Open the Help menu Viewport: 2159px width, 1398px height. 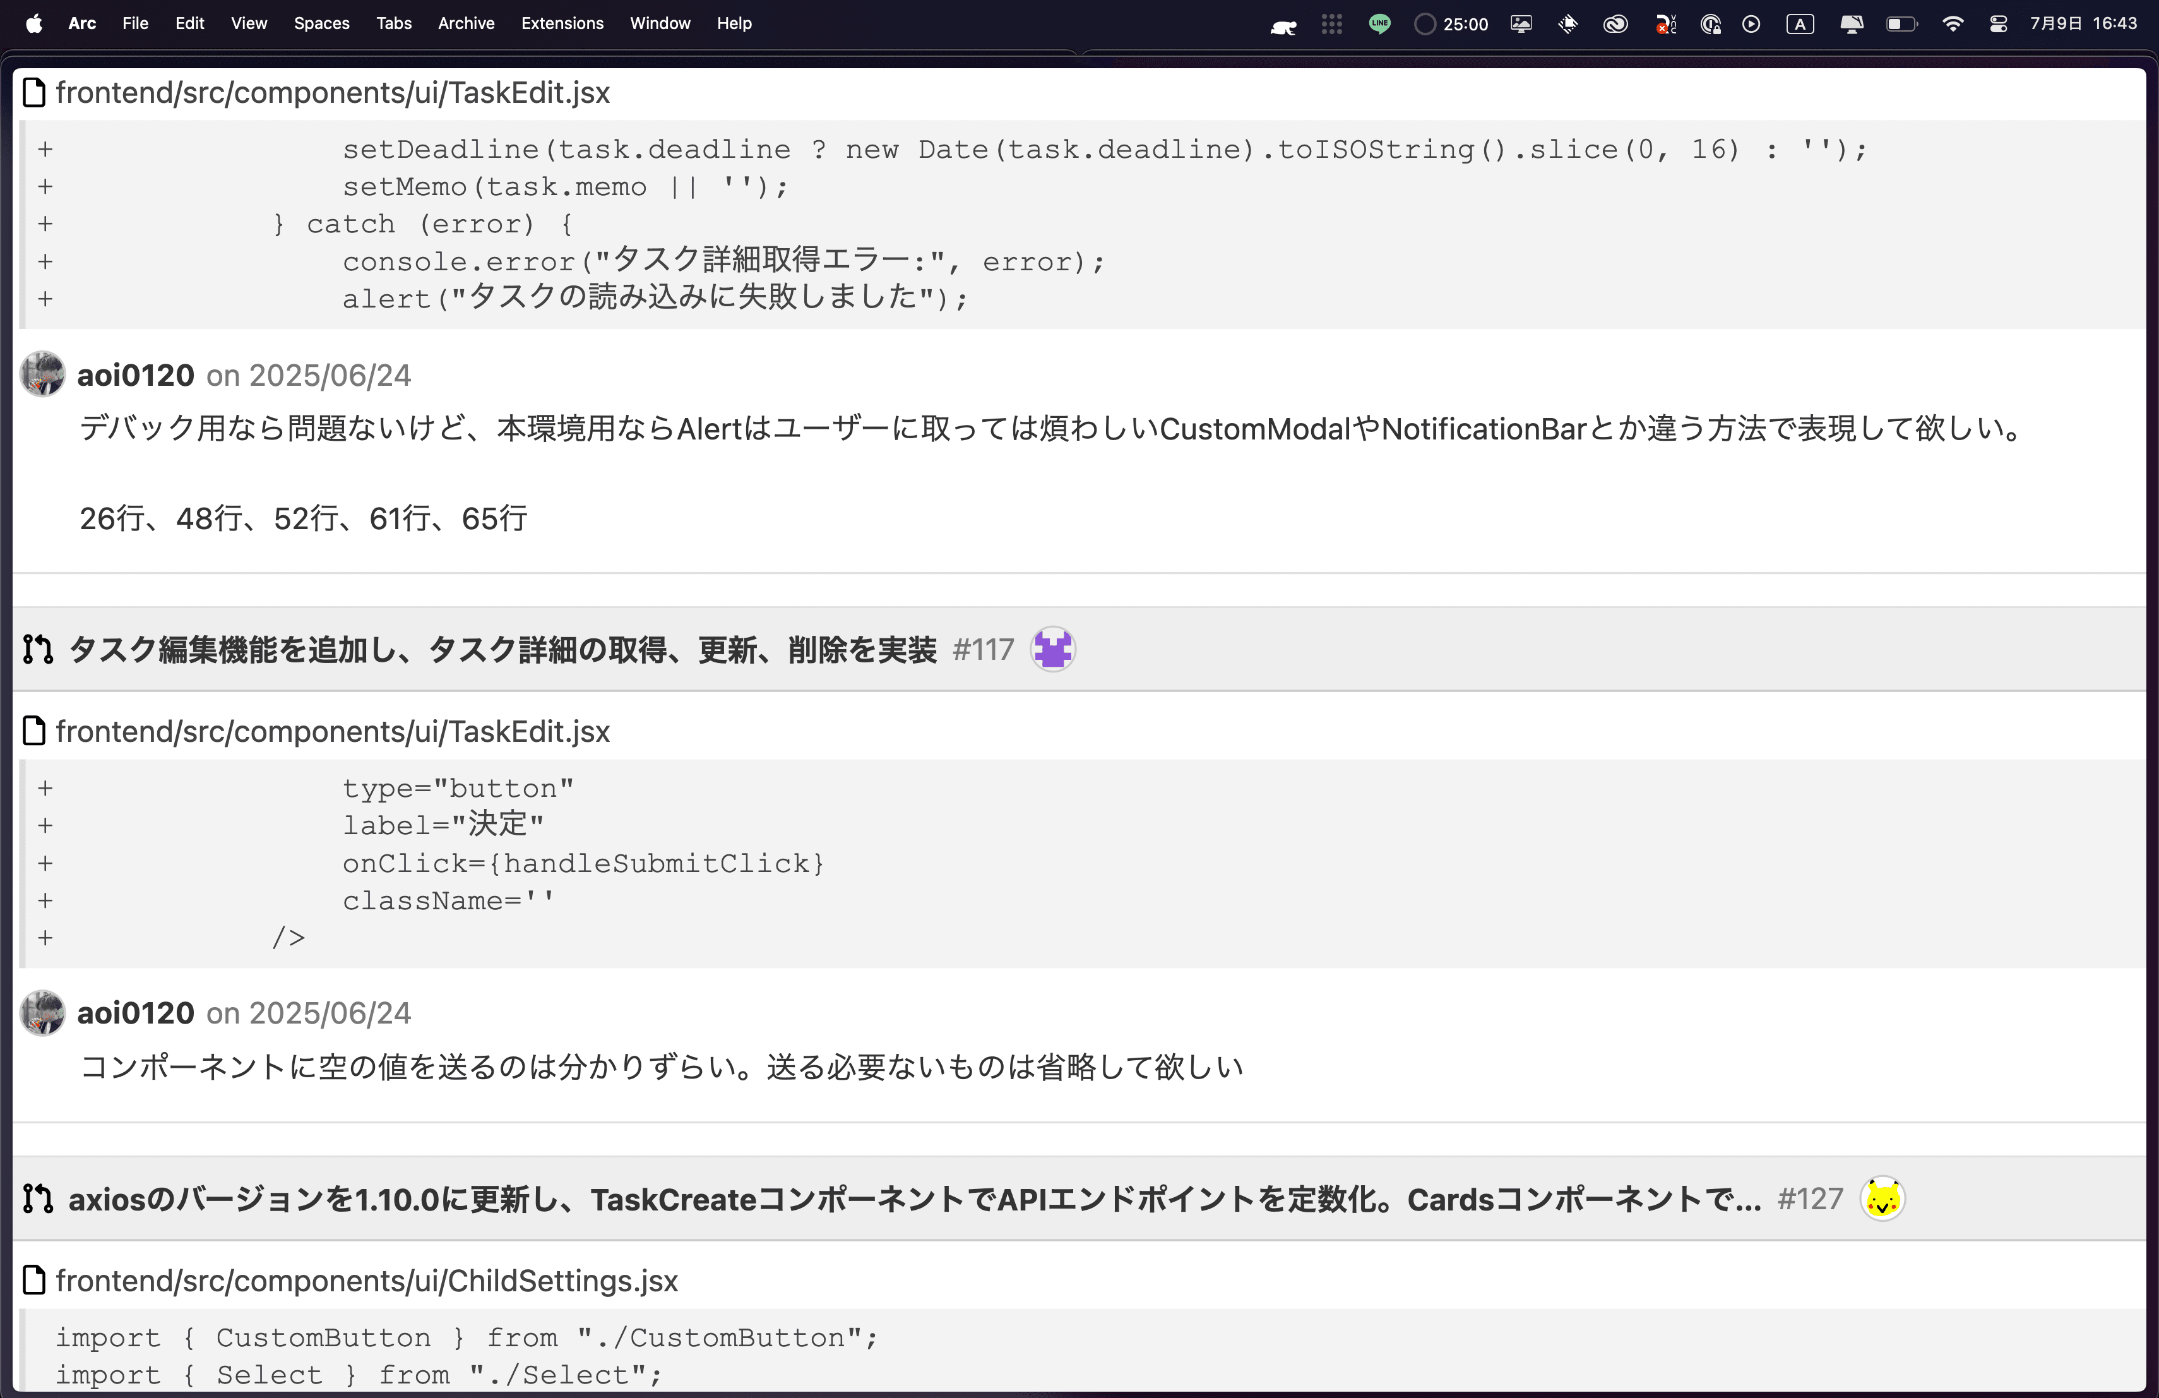coord(734,23)
